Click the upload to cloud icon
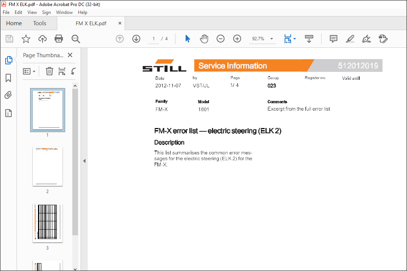407x271 pixels. pyautogui.click(x=42, y=39)
